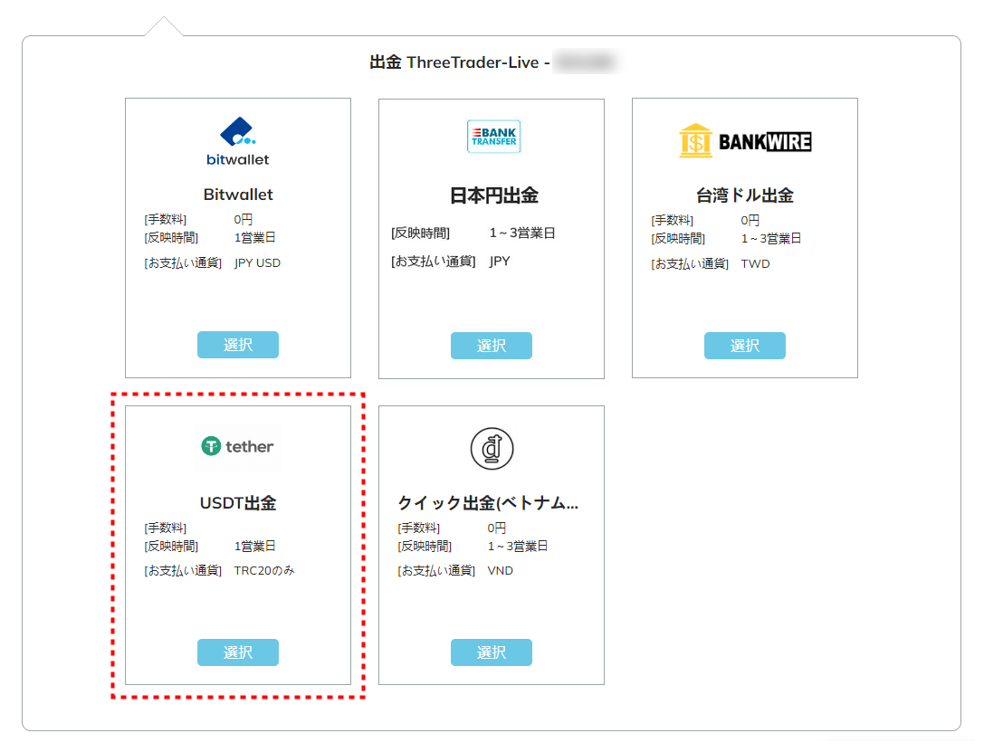Image resolution: width=984 pixels, height=752 pixels.
Task: Click the BankWire logo icon
Action: [x=745, y=140]
